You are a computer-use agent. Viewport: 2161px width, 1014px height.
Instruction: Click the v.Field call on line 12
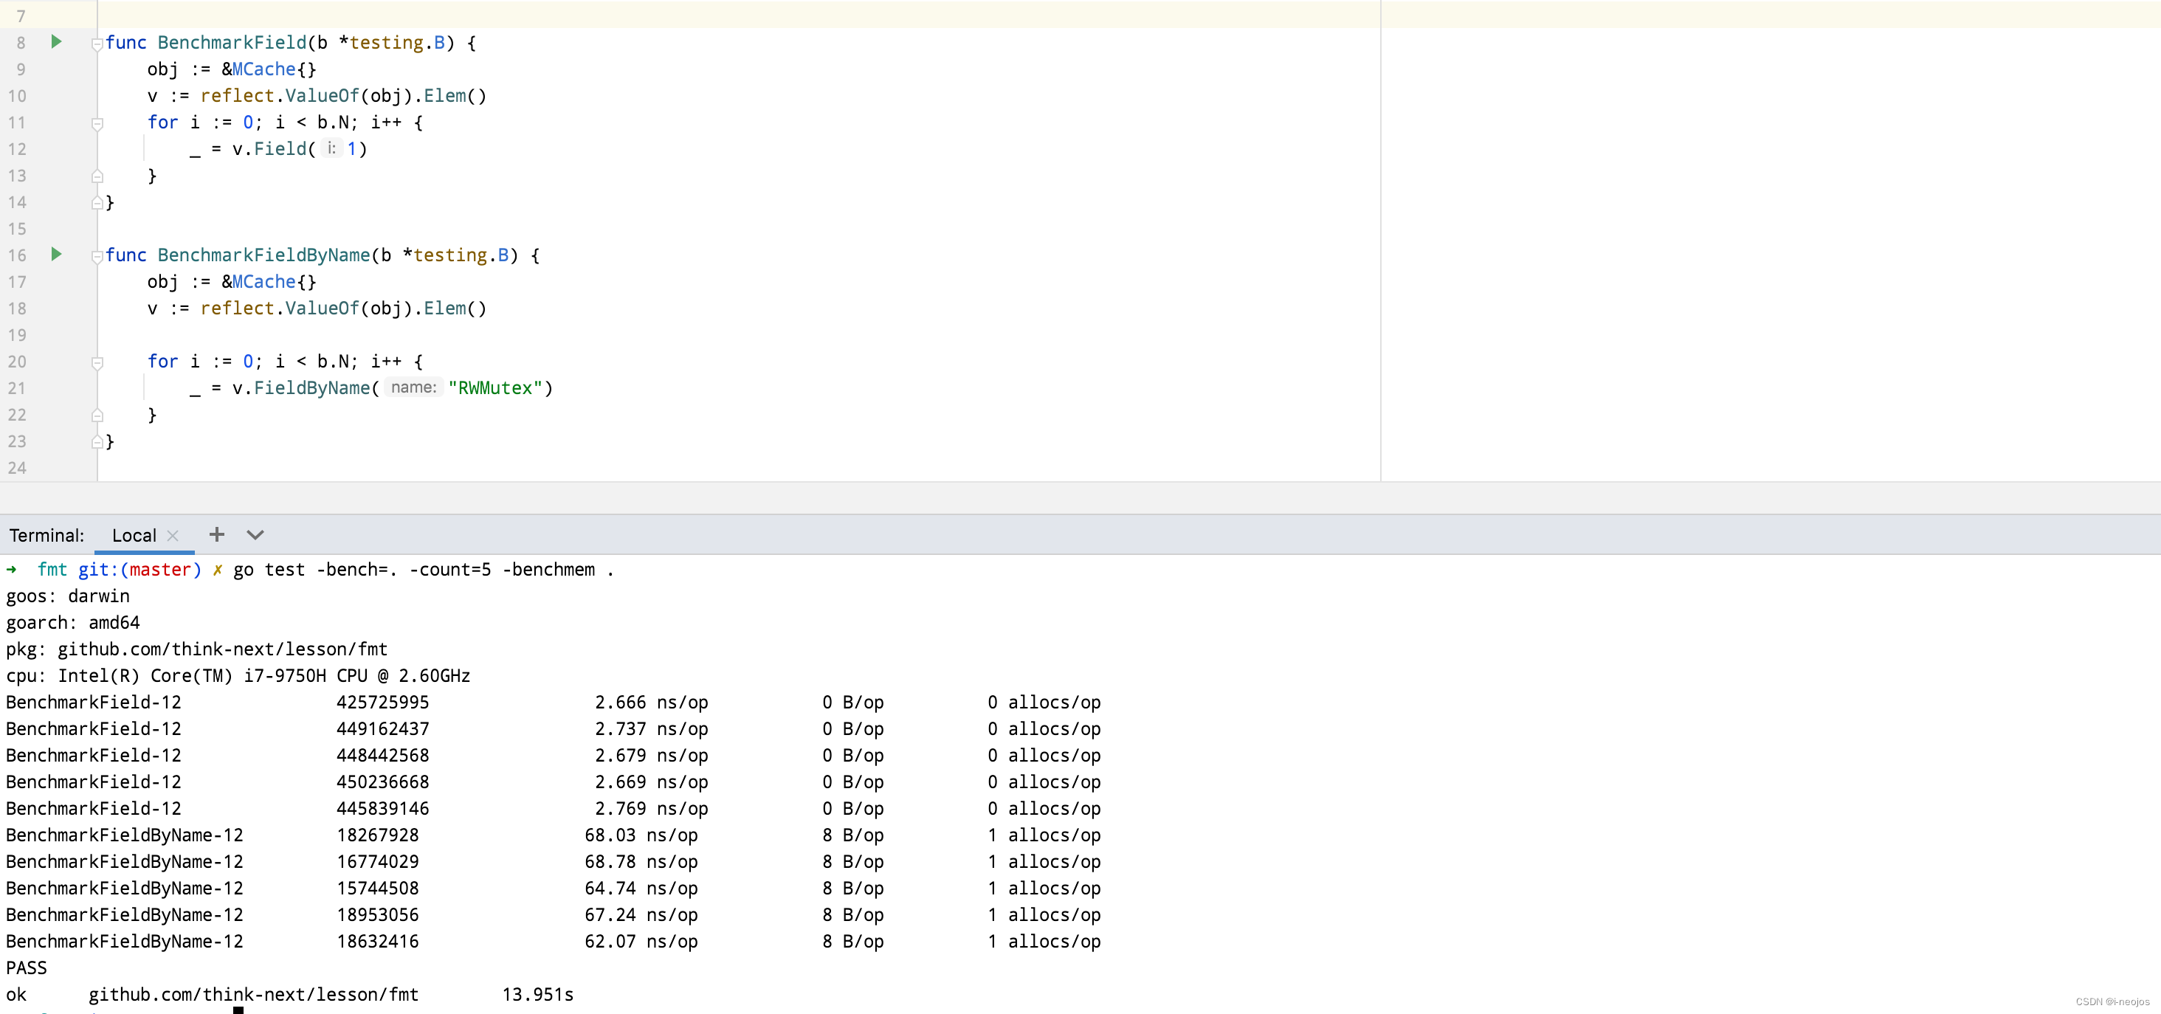point(269,149)
